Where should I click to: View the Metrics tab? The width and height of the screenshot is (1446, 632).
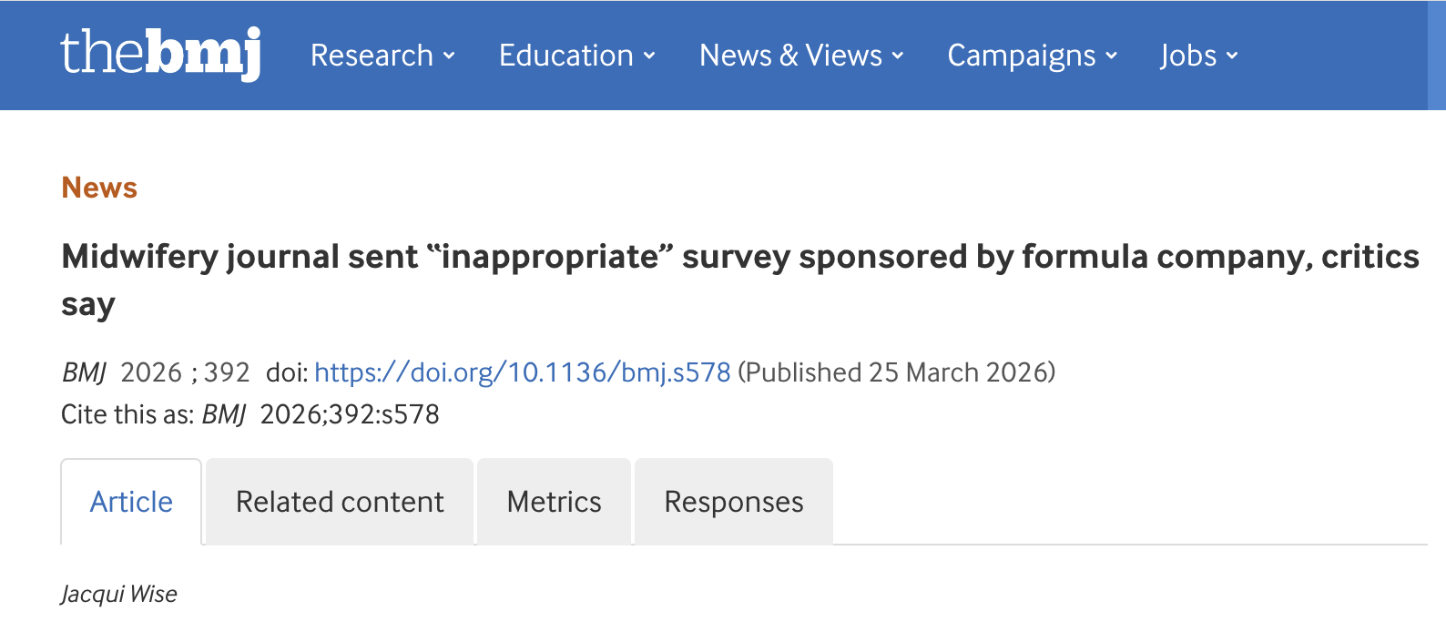(x=554, y=502)
